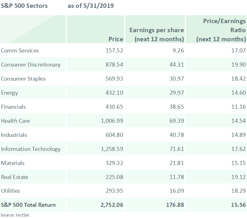Click the 'Utilities' row label
The height and width of the screenshot is (219, 247).
10,191
